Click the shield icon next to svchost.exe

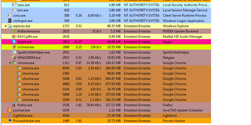pos(14,47)
